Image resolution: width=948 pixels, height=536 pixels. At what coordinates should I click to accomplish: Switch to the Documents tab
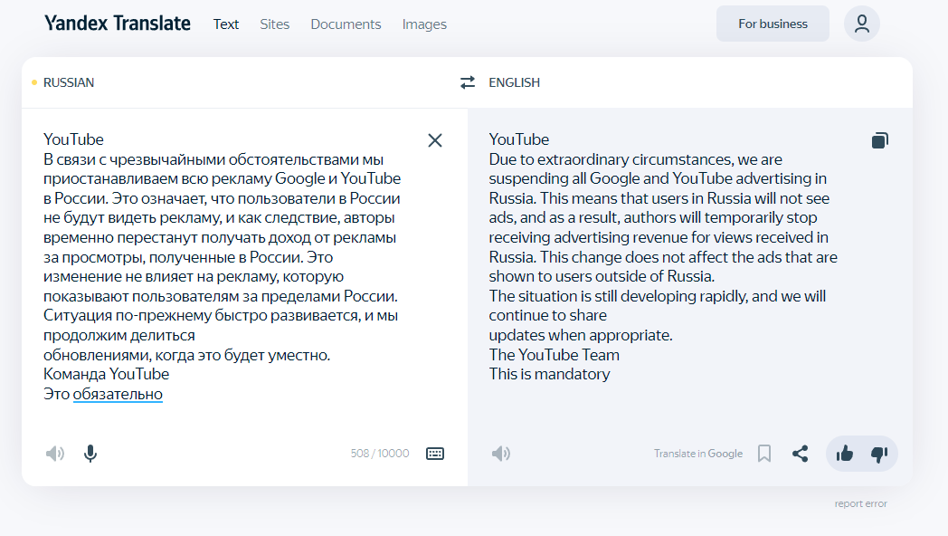click(346, 24)
